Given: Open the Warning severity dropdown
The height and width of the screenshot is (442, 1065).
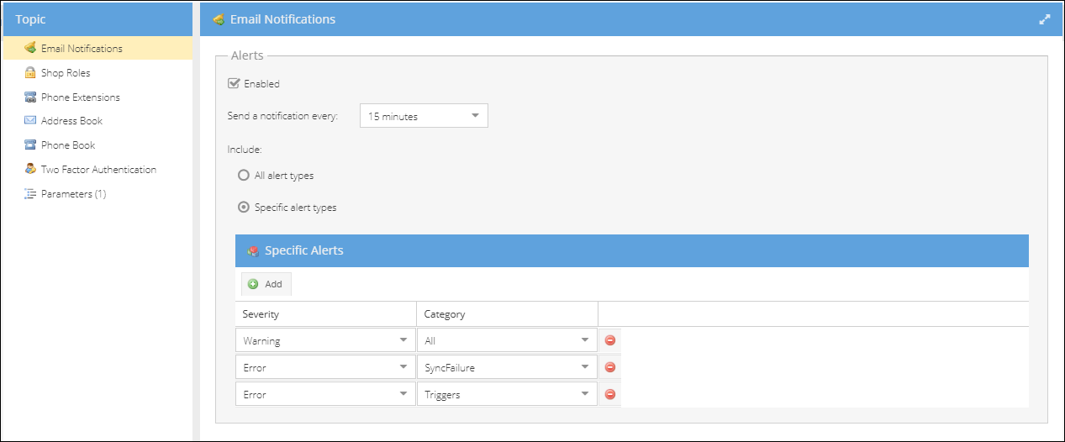Looking at the screenshot, I should point(325,340).
